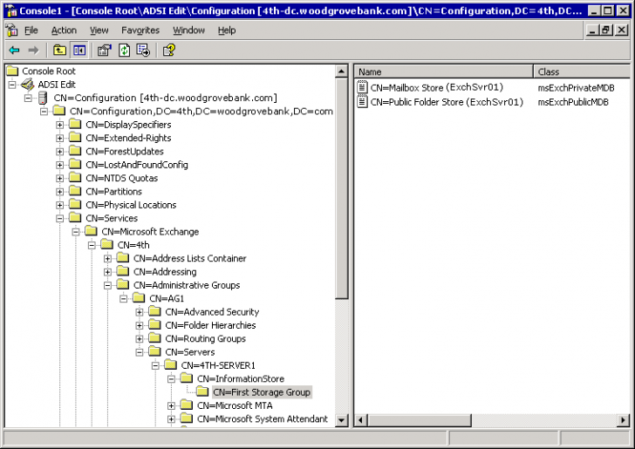This screenshot has width=635, height=449.
Task: Click the msExchPrivateMDB class cell
Action: pyautogui.click(x=576, y=88)
